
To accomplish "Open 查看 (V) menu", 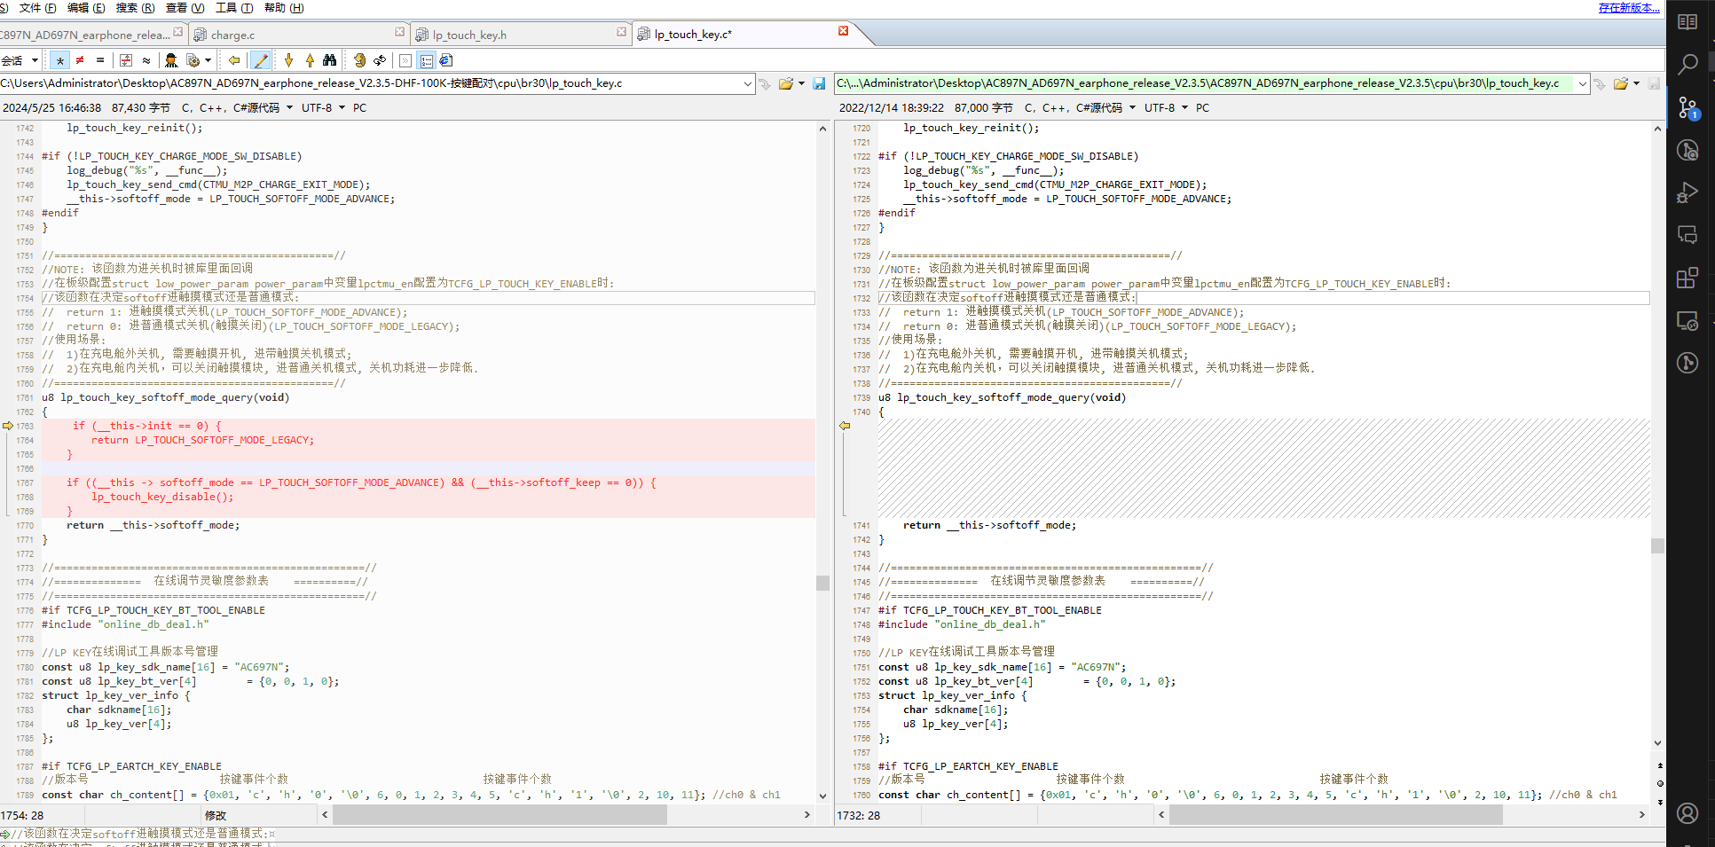I will pyautogui.click(x=185, y=8).
